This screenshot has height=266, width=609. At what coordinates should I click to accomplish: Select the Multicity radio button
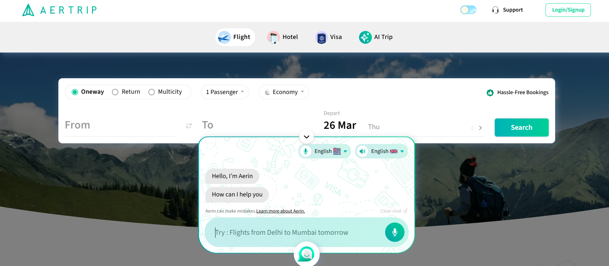(152, 92)
